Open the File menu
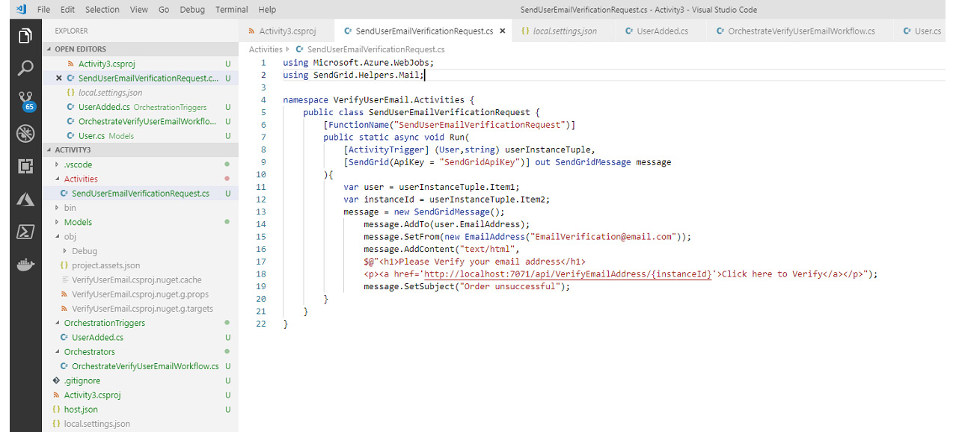This screenshot has height=432, width=956. 43,10
